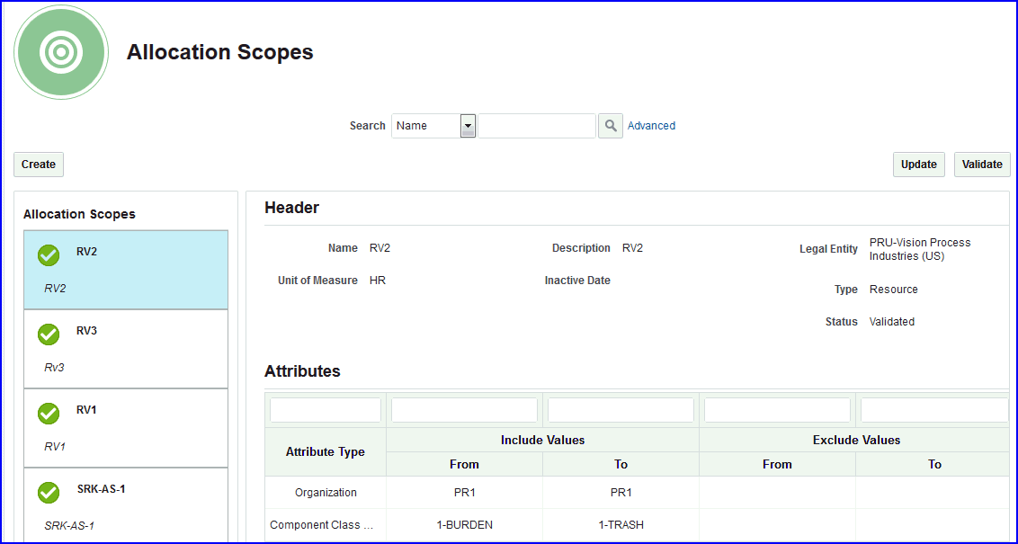Image resolution: width=1018 pixels, height=544 pixels.
Task: Click the RV2 italic description in list
Action: click(55, 289)
